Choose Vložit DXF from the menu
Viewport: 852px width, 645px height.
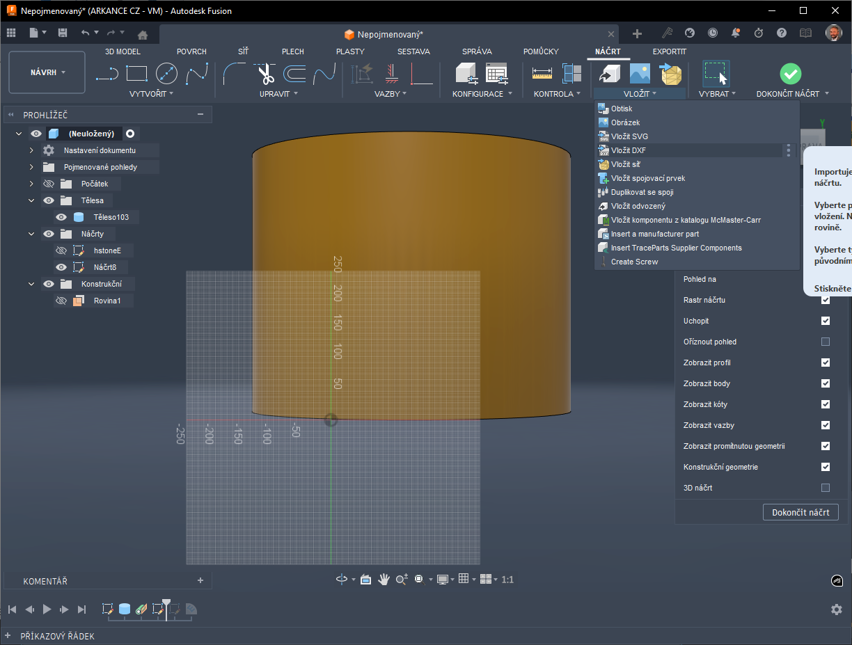click(629, 150)
